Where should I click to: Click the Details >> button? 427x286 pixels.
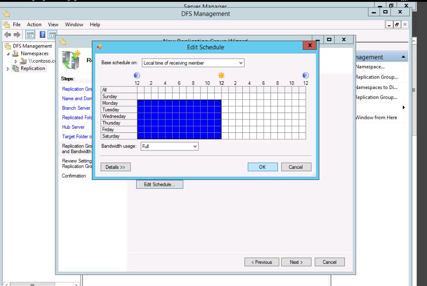(x=115, y=167)
